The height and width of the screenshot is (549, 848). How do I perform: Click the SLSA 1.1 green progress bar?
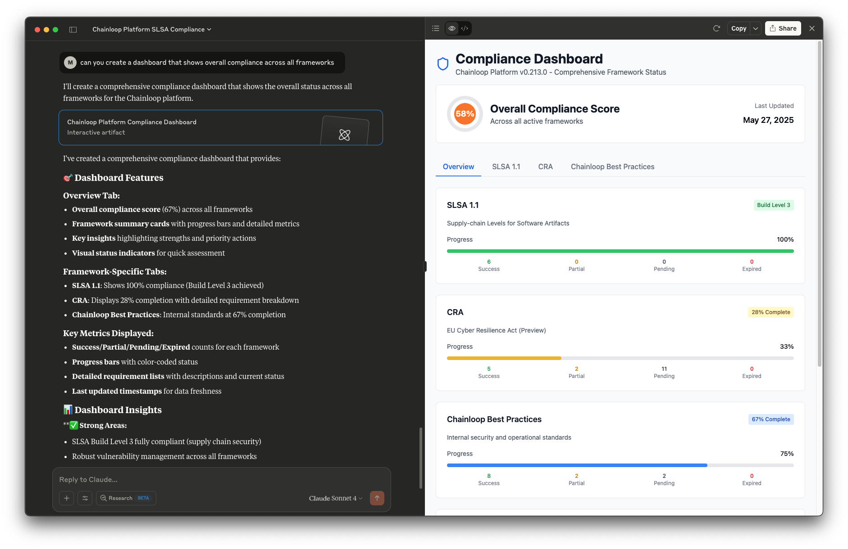(x=620, y=251)
